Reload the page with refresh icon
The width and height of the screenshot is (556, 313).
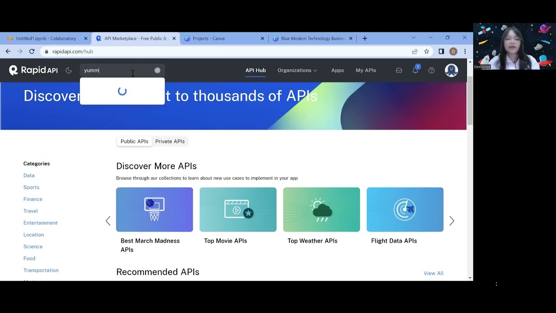[32, 51]
